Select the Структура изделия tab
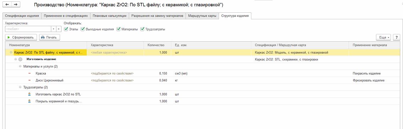The height and width of the screenshot is (129, 403). pyautogui.click(x=235, y=16)
